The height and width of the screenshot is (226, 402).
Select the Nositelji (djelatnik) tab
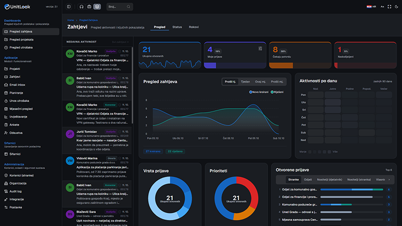click(x=329, y=180)
